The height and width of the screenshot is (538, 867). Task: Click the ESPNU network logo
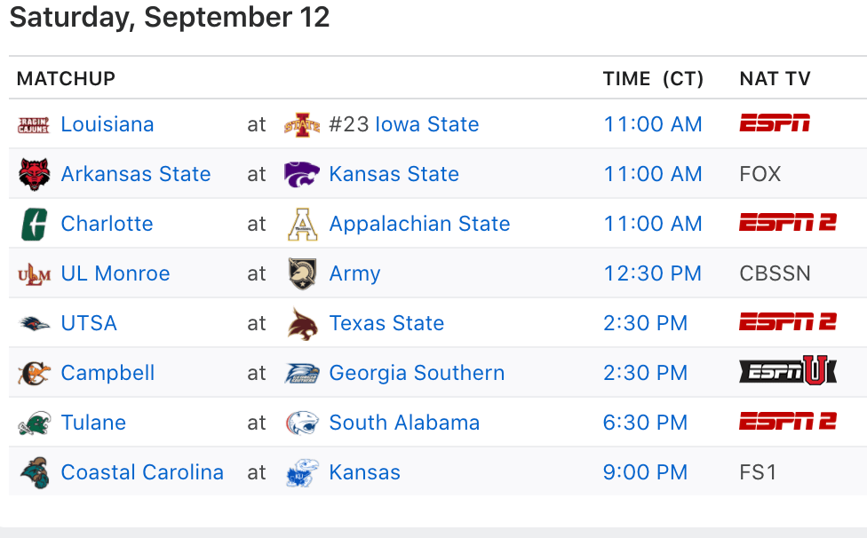(x=788, y=371)
